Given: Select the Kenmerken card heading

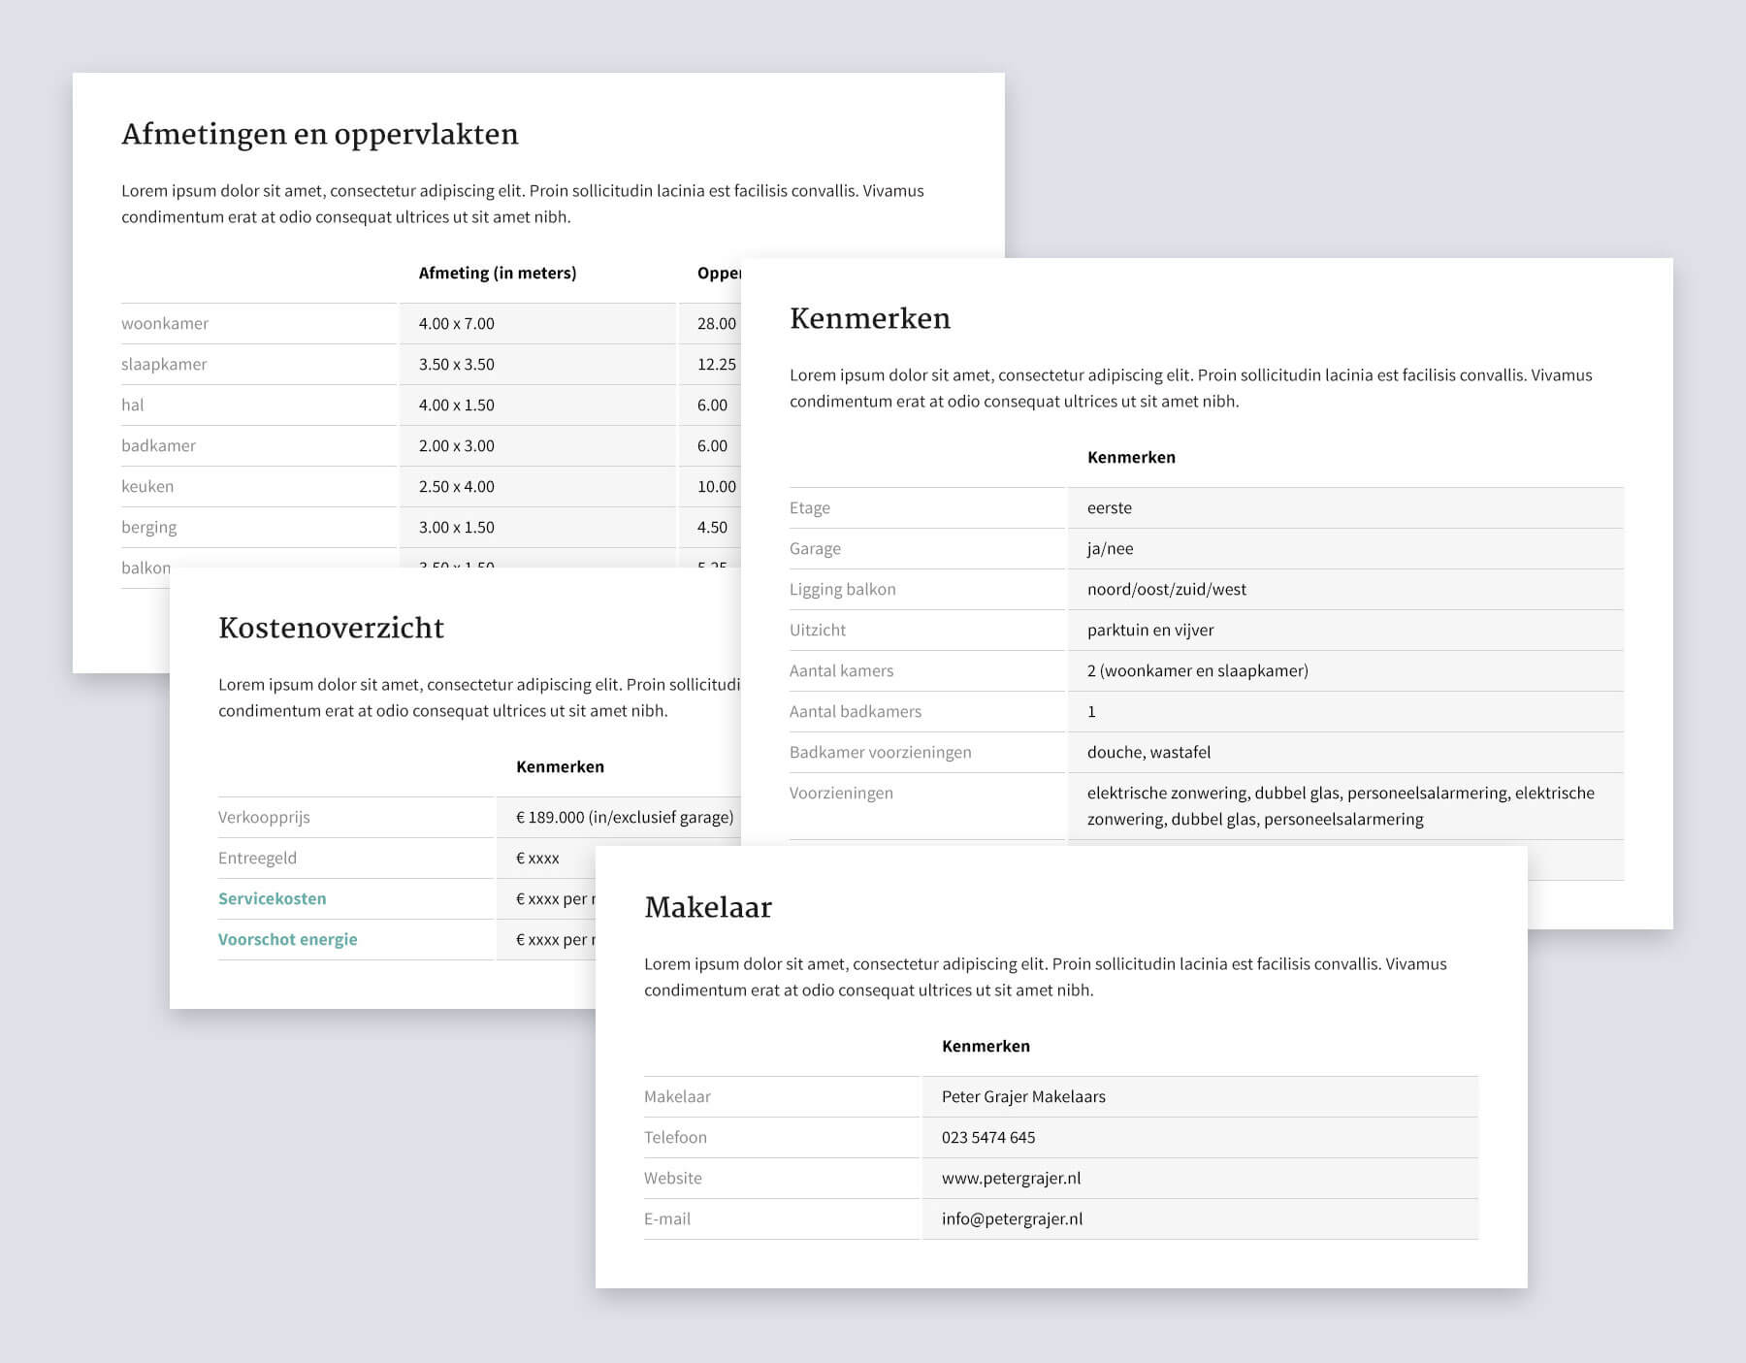Looking at the screenshot, I should click(870, 319).
